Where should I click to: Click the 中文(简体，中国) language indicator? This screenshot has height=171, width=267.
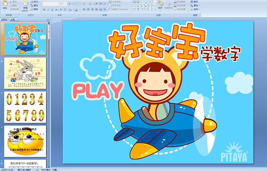coord(49,169)
